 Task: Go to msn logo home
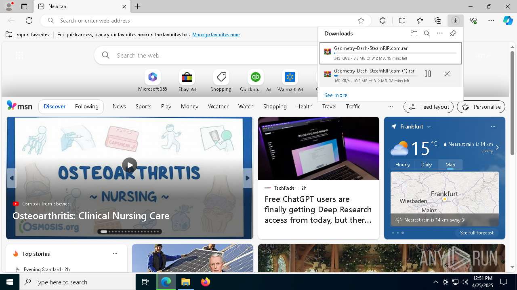[19, 106]
